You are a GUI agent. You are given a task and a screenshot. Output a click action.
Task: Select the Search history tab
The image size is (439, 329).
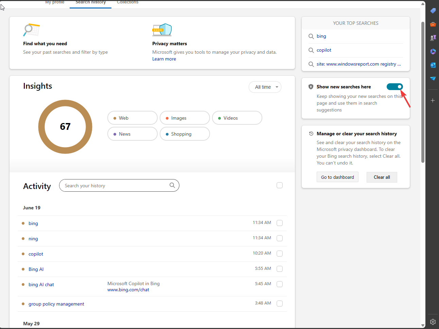[91, 2]
